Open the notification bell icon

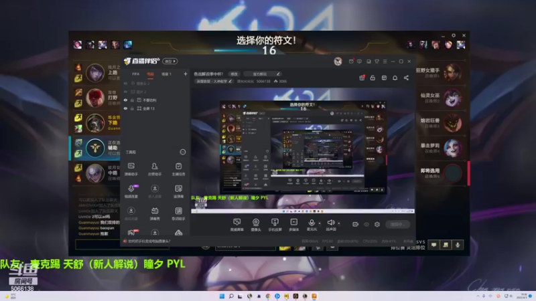click(x=395, y=78)
